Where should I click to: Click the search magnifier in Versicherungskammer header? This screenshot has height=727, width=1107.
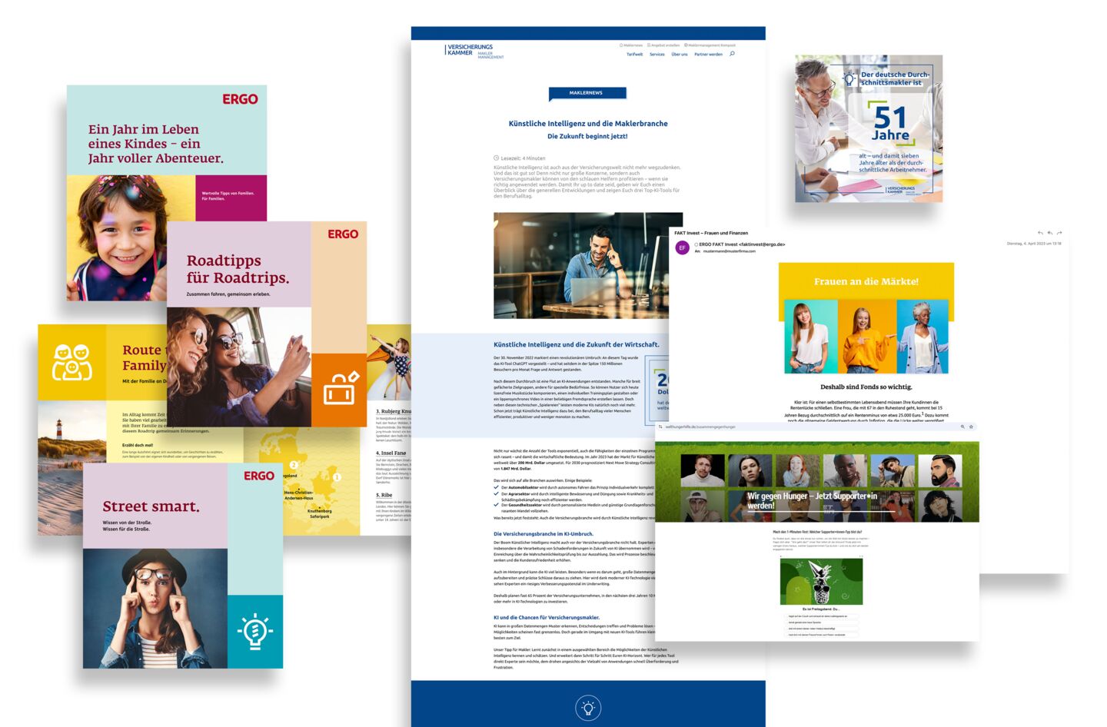tap(732, 54)
